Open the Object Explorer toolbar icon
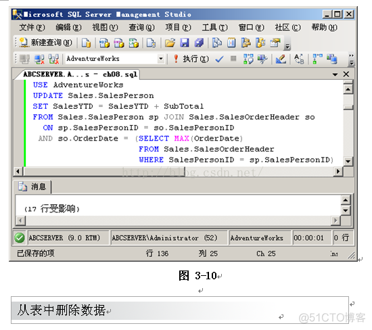The width and height of the screenshot is (372, 330). pos(246,43)
